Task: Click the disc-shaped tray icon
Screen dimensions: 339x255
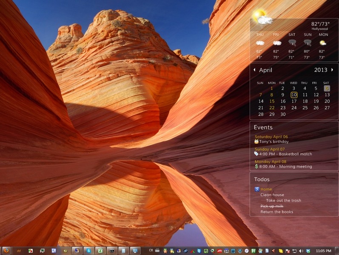Action: tap(247, 251)
